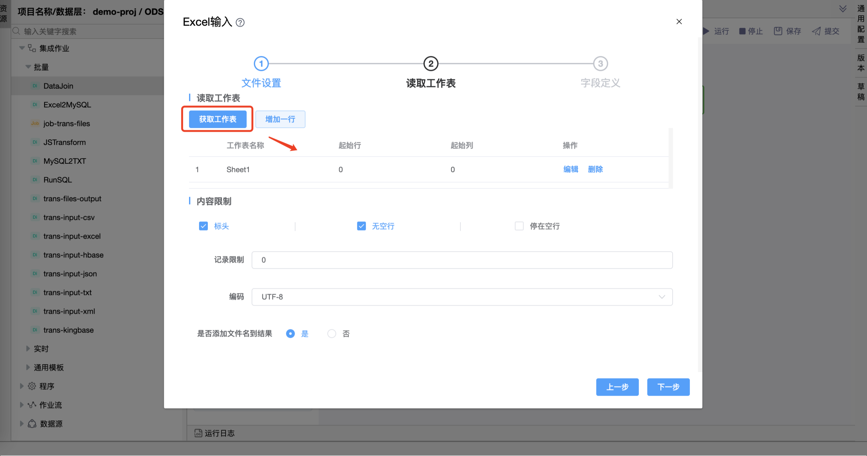Image resolution: width=867 pixels, height=456 pixels.
Task: Click the submit (提交) paper plane icon
Action: [x=816, y=31]
